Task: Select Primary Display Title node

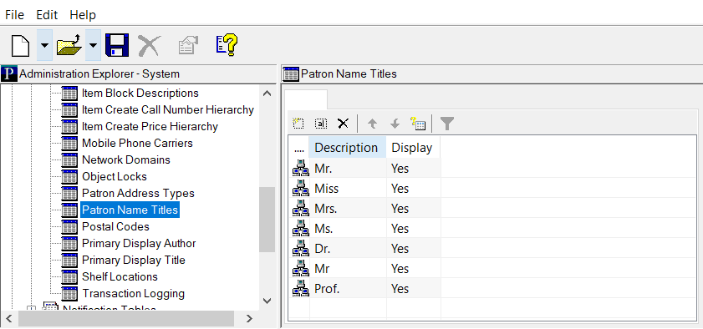Action: click(134, 260)
